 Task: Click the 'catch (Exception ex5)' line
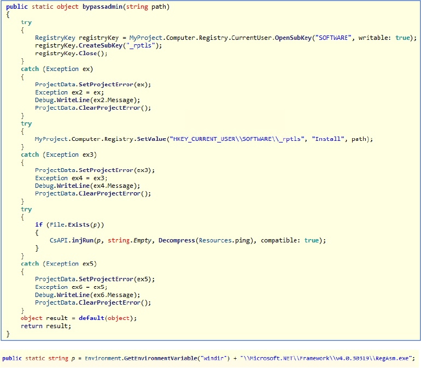click(x=59, y=264)
